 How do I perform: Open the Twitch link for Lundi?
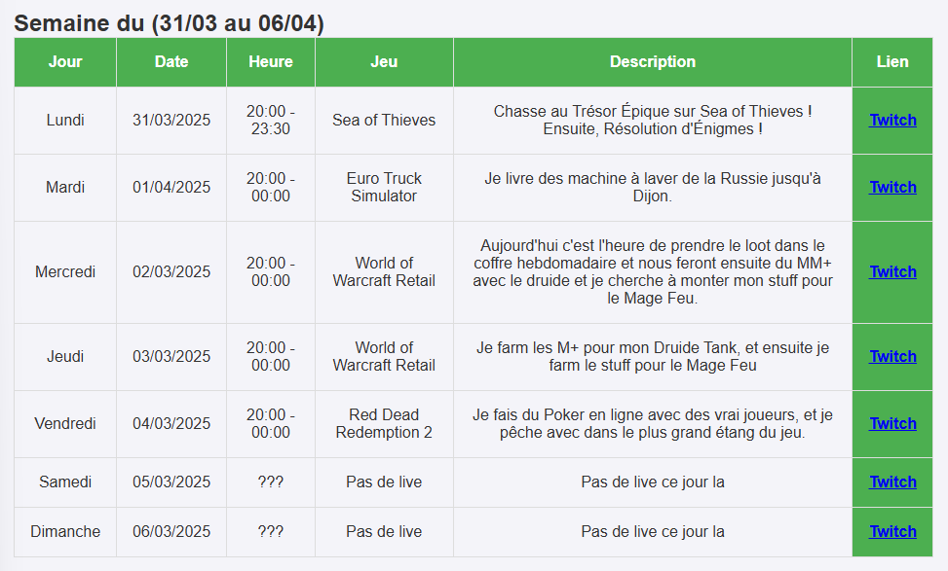point(892,121)
